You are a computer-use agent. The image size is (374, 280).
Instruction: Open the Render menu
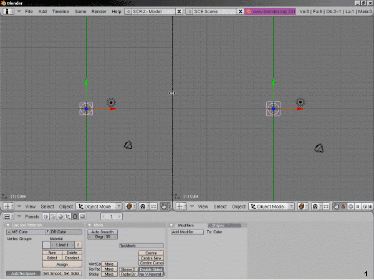coord(98,12)
